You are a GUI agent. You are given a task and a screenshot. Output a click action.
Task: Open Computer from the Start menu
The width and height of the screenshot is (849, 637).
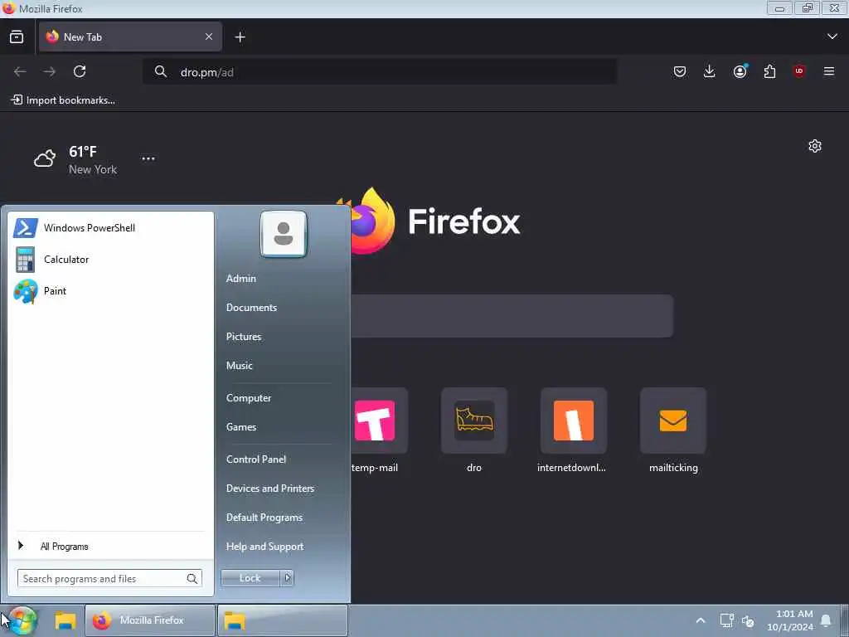[x=249, y=398]
